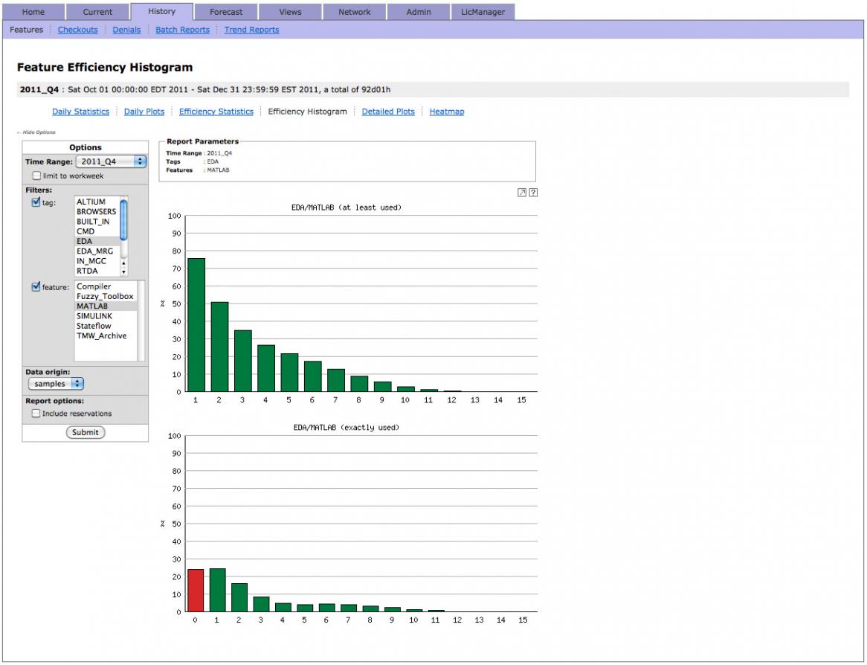Click the tag list scroll-down arrow
This screenshot has height=665, width=867.
coord(124,272)
